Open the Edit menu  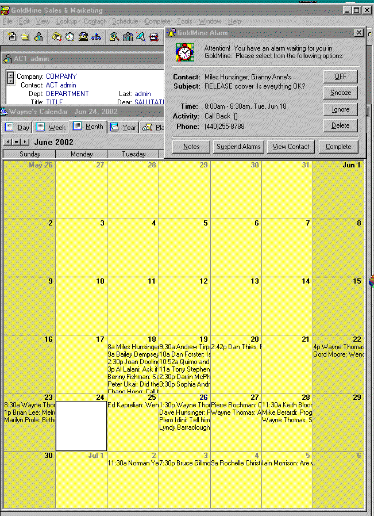24,21
